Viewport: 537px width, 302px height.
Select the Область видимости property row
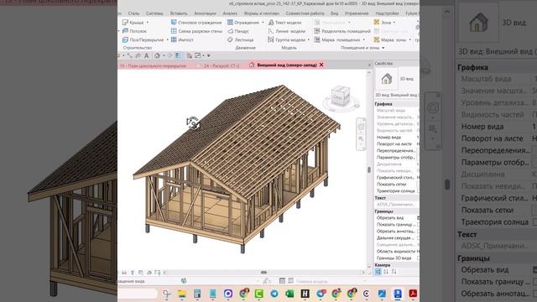point(396,252)
